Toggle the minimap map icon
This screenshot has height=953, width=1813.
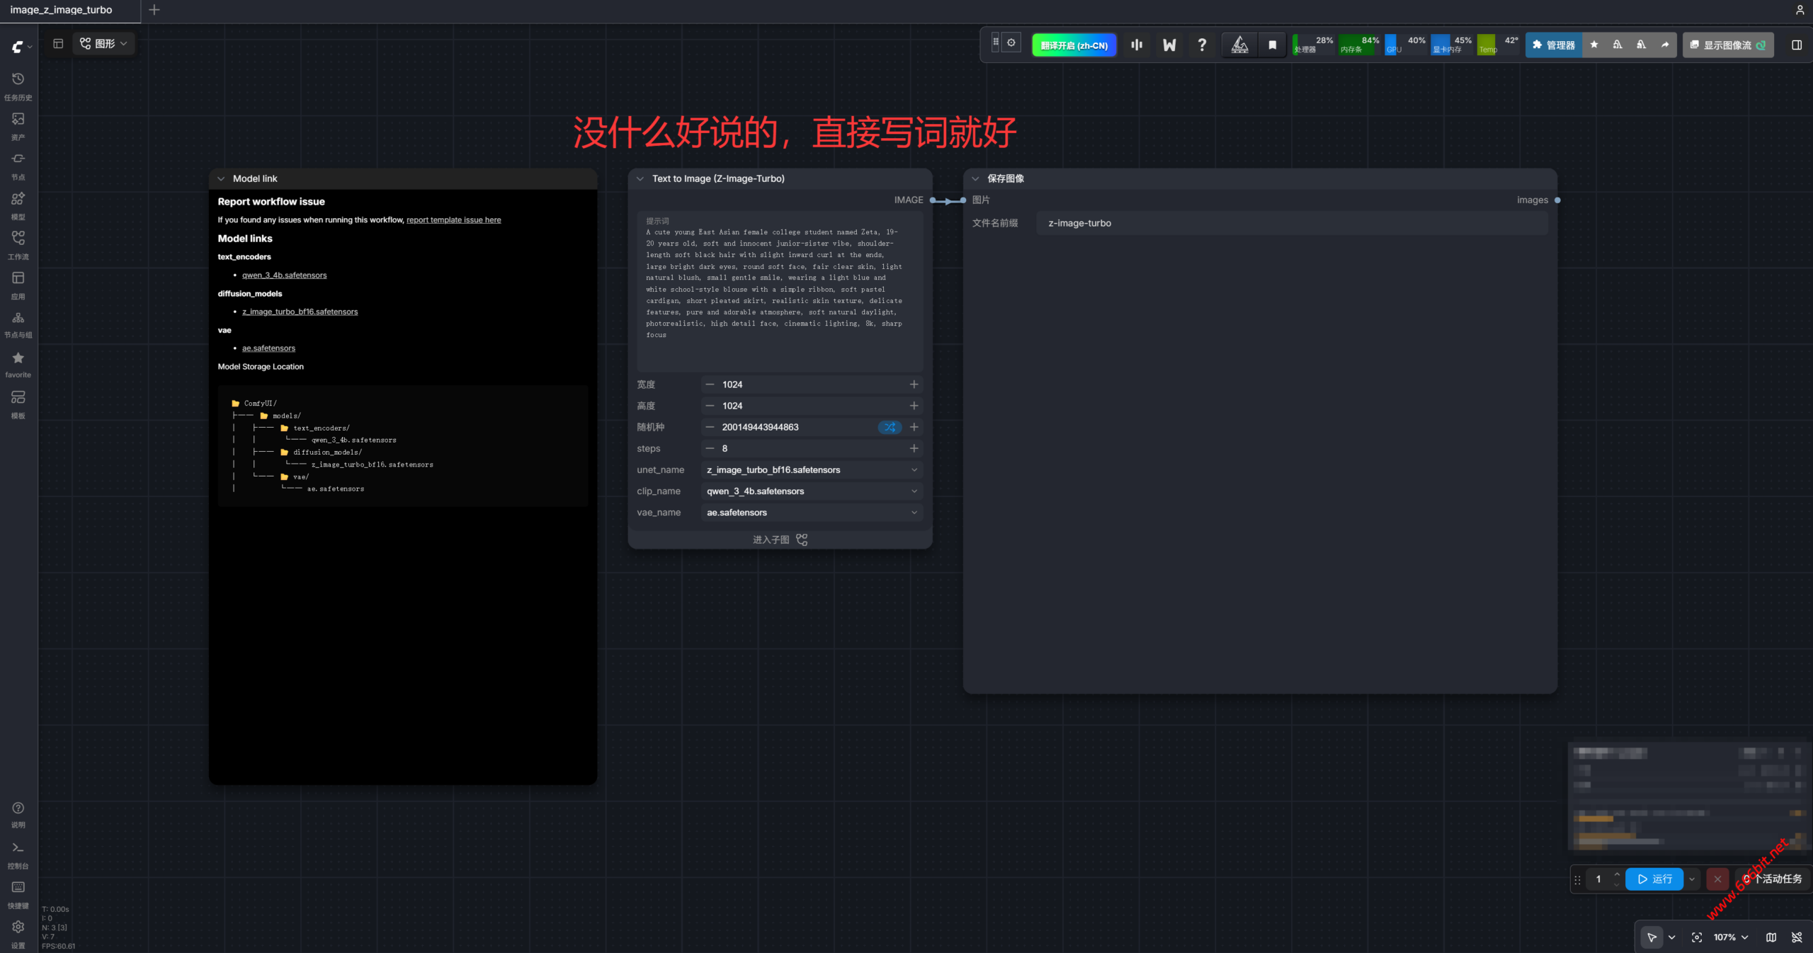click(x=1771, y=937)
